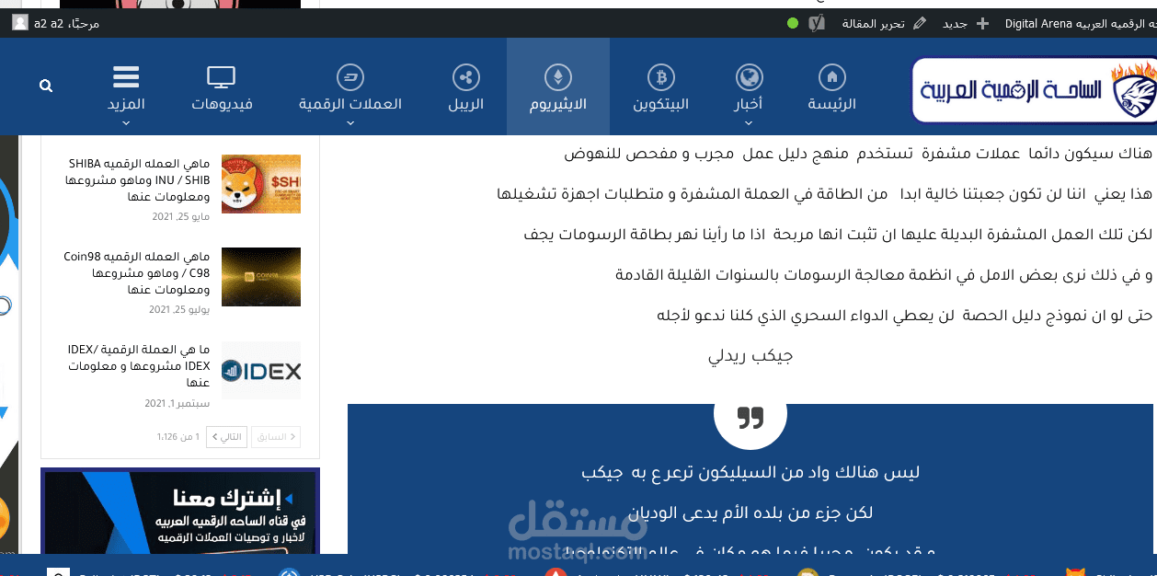Open the الايثيريوم menu tab
Viewport: 1157px width, 576px height.
point(557,103)
